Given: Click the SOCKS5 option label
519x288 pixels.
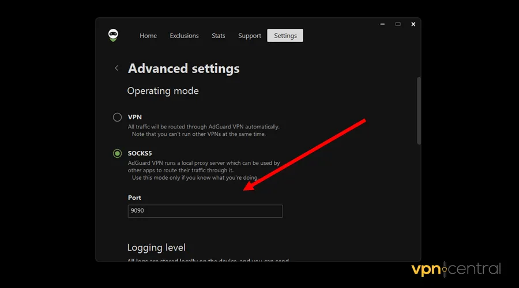Looking at the screenshot, I should [x=140, y=153].
